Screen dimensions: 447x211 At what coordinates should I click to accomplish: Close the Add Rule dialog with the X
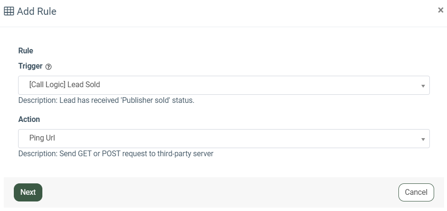pyautogui.click(x=440, y=10)
